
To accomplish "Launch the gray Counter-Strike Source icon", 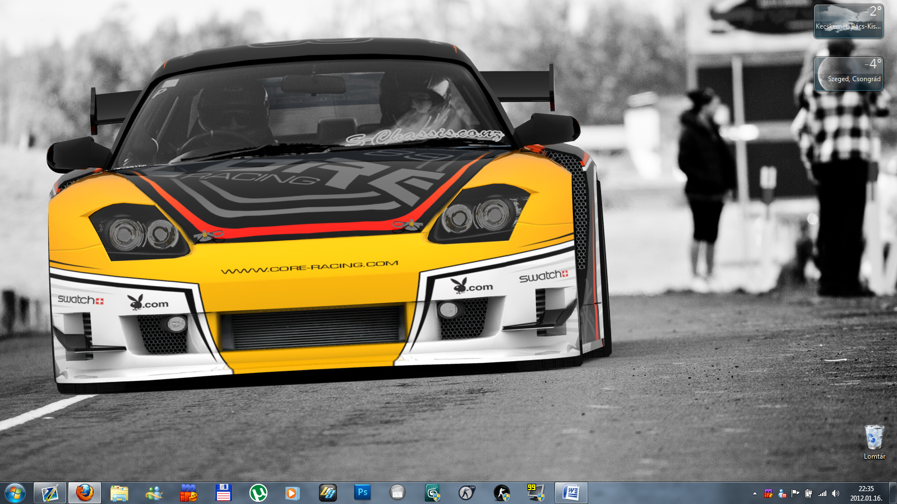I will pyautogui.click(x=467, y=493).
